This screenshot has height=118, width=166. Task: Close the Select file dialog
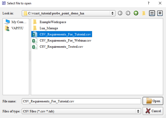[160, 3]
